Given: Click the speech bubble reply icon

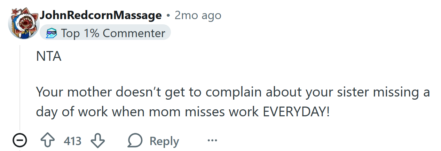Looking at the screenshot, I should point(135,141).
